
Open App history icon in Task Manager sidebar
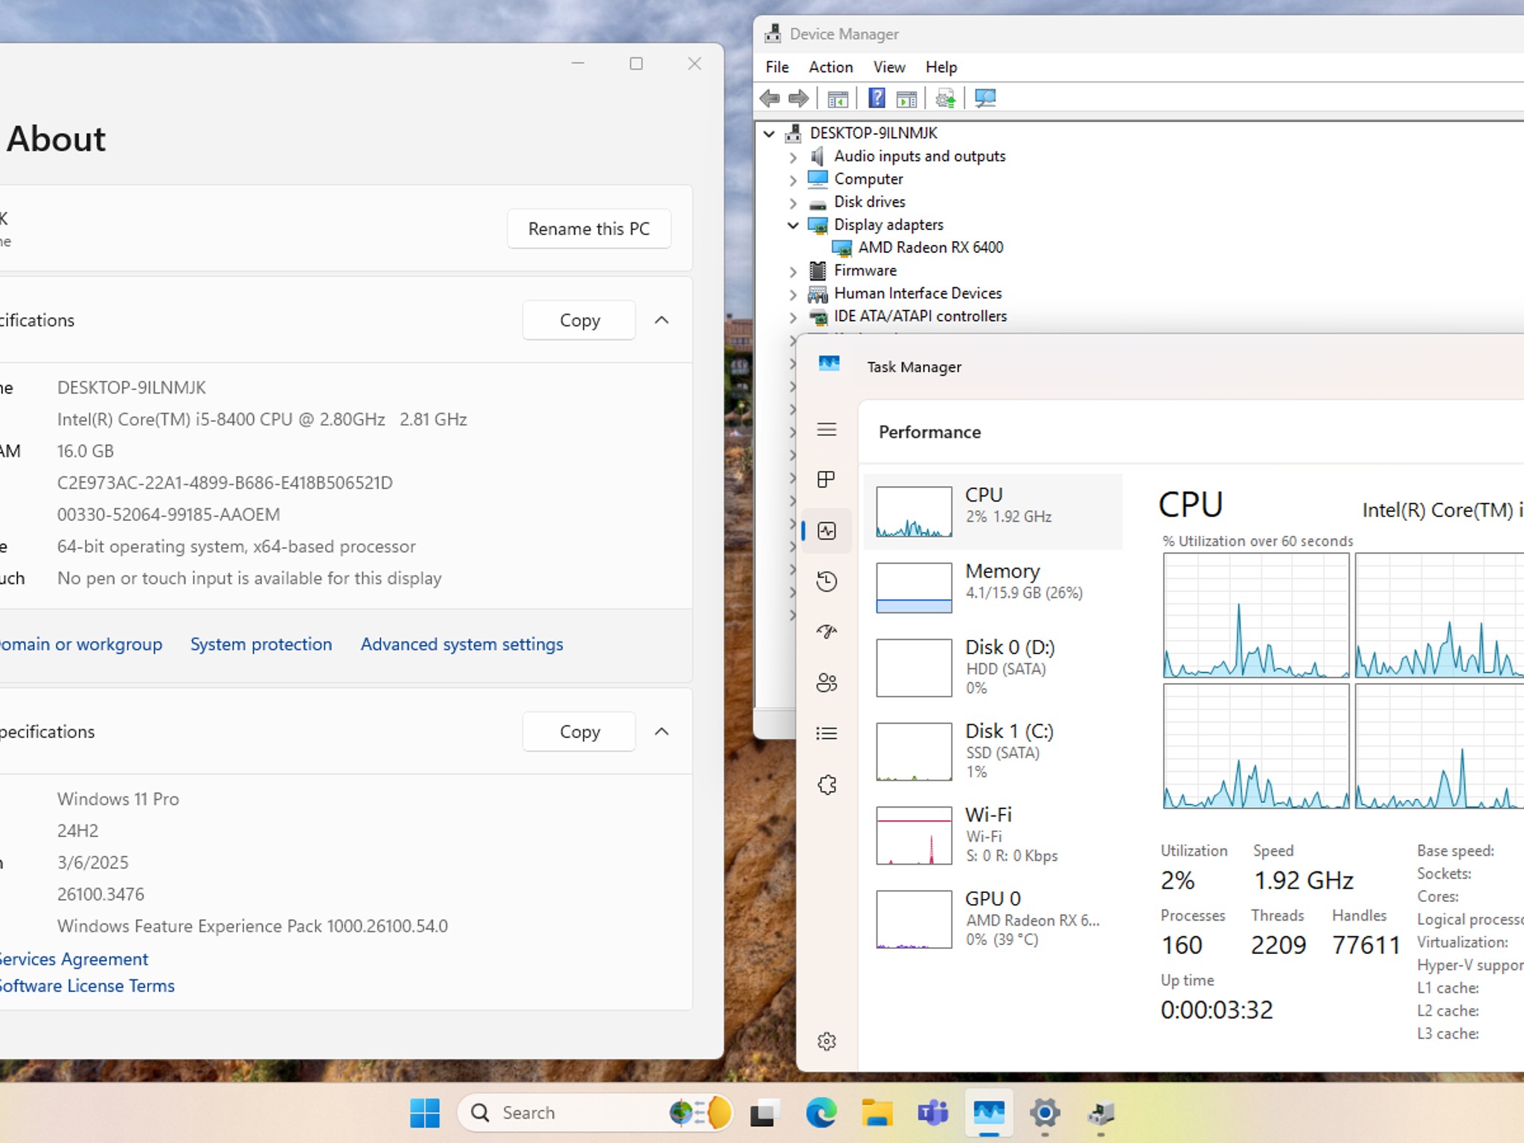(x=827, y=581)
